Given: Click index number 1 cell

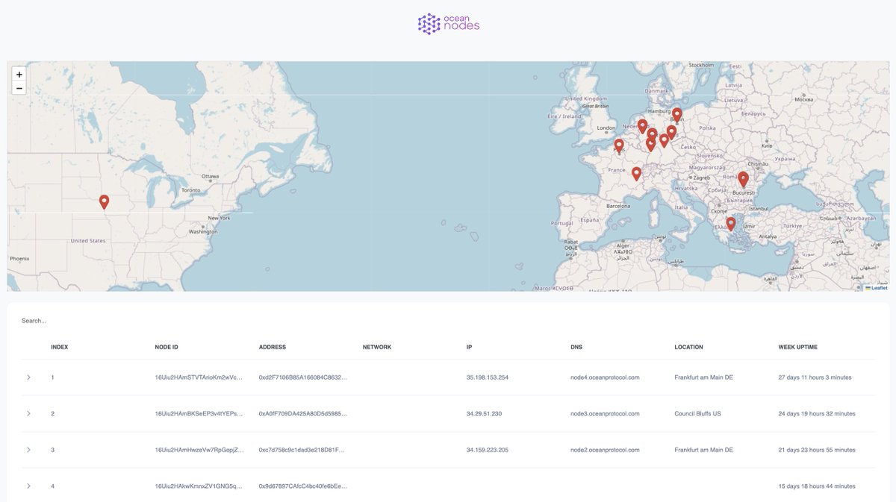Looking at the screenshot, I should click(x=52, y=377).
